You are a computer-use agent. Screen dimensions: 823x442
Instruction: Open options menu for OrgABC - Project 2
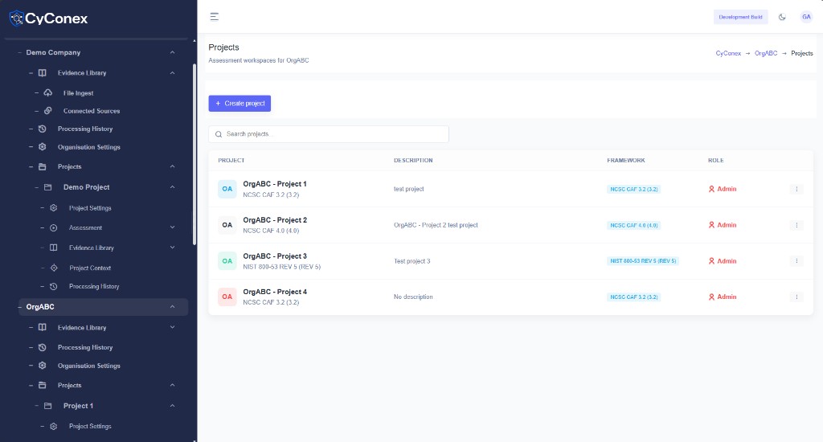(796, 225)
